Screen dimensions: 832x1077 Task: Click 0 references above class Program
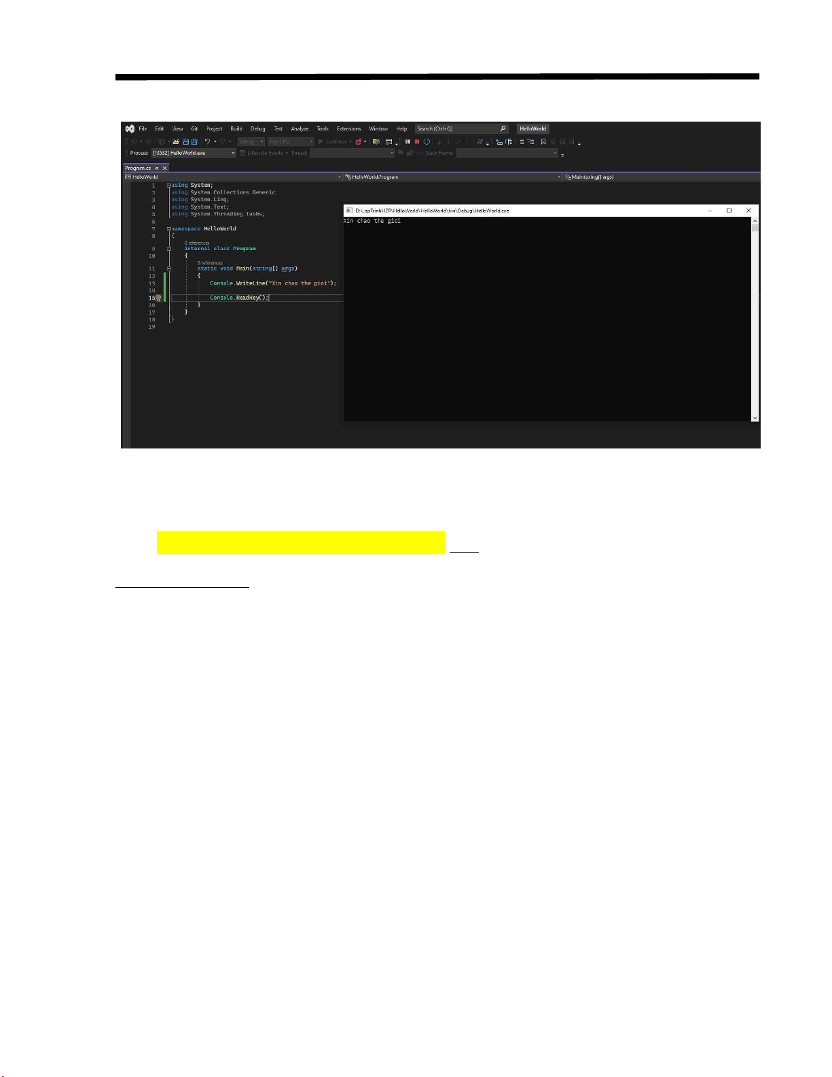click(x=197, y=243)
